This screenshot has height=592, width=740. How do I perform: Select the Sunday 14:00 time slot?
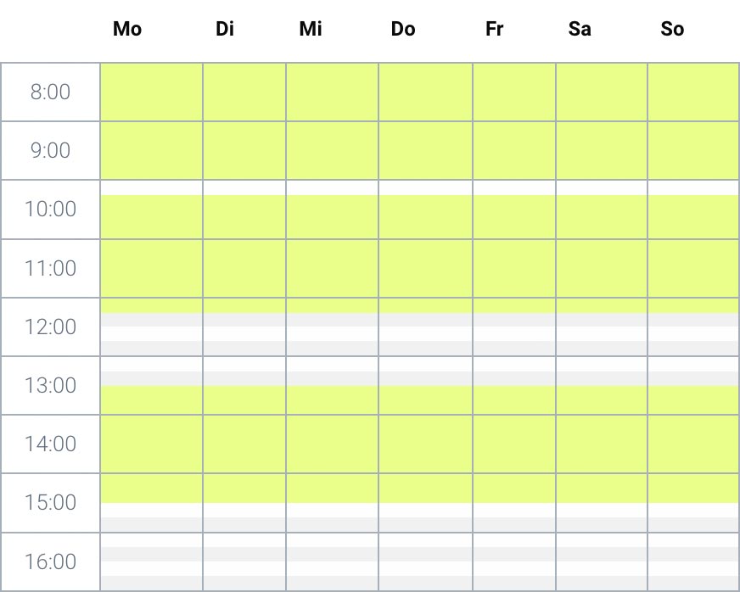pyautogui.click(x=692, y=444)
